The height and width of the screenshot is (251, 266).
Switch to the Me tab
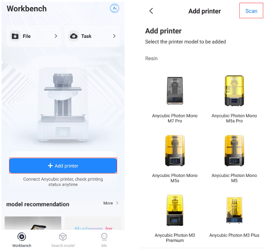(104, 240)
